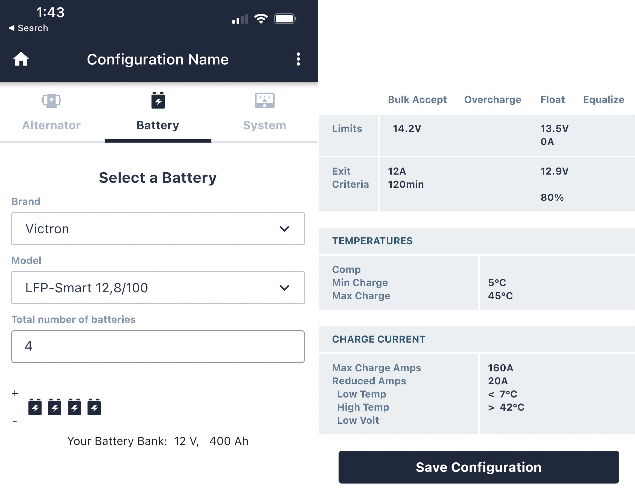Focus the Total number of batteries field
Viewport: 635px width, 495px height.
point(158,346)
